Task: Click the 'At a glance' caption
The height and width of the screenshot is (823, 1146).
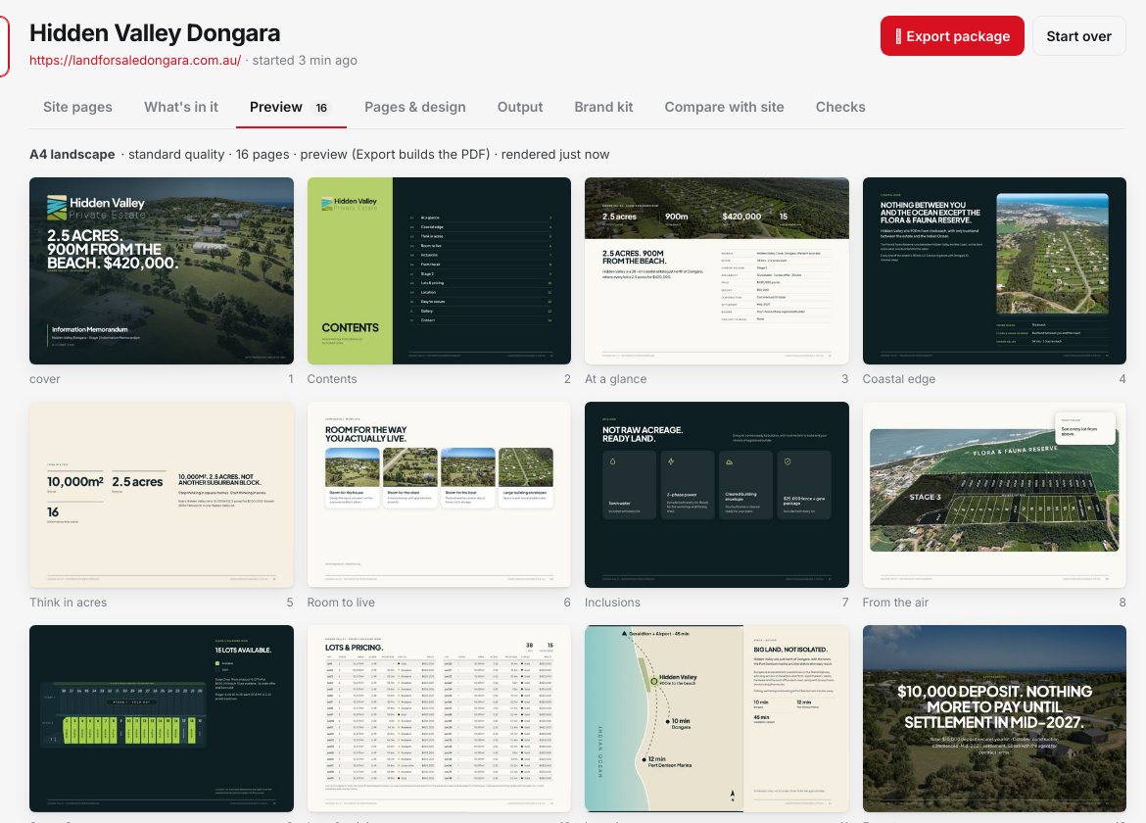Action: pos(615,378)
